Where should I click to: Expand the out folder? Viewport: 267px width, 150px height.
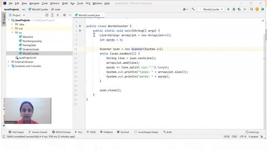(12, 28)
